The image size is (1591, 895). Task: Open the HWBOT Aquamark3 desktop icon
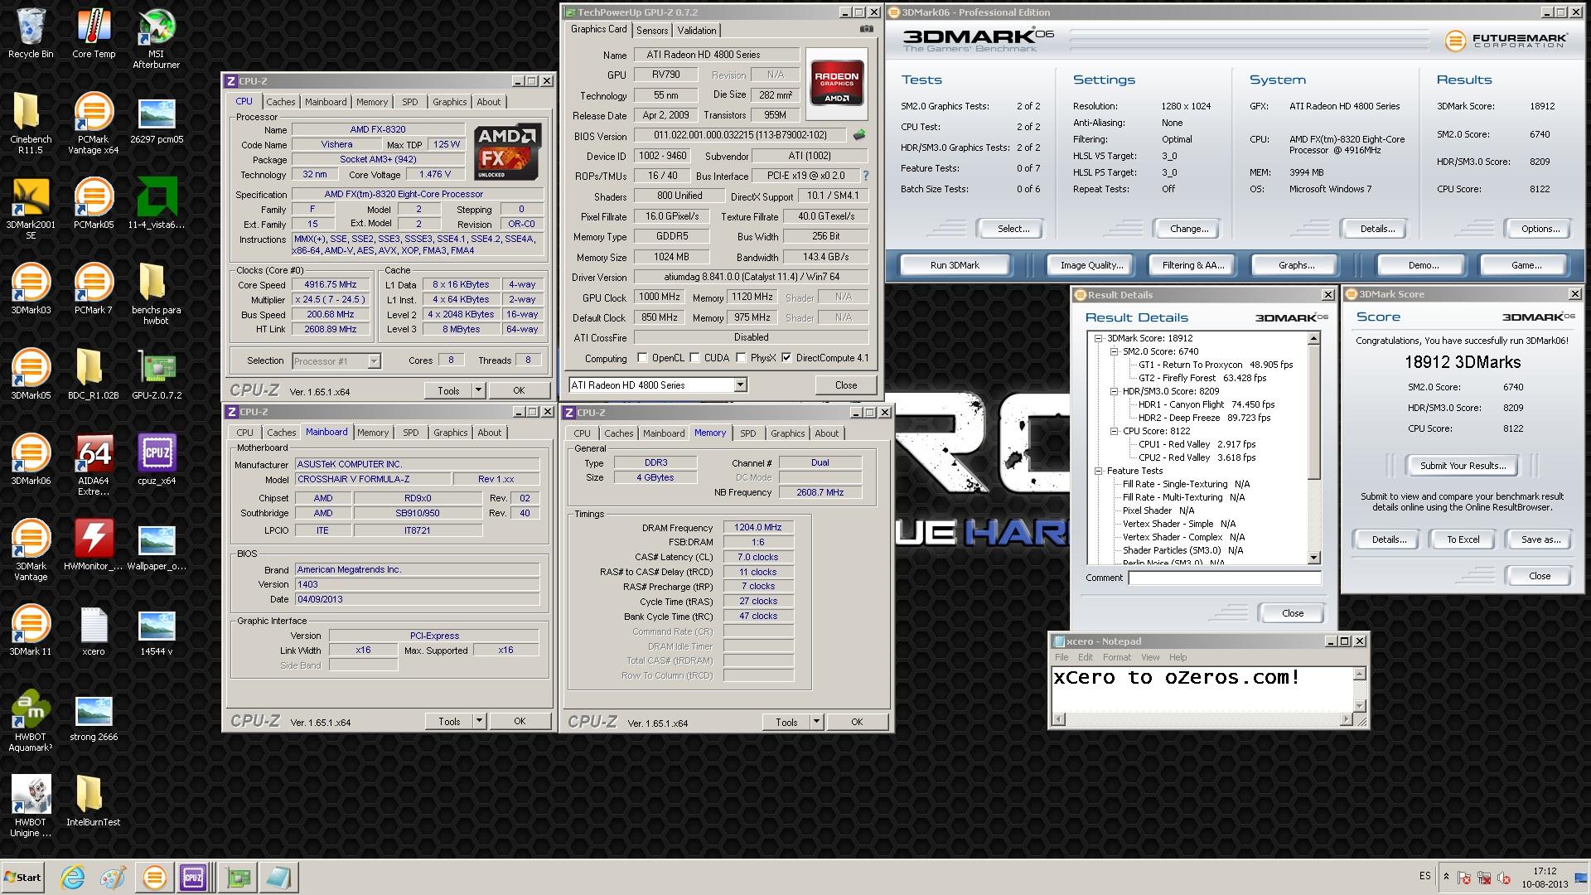pos(31,721)
